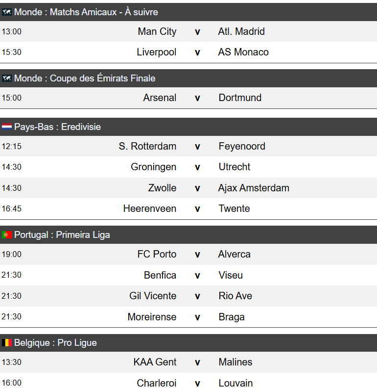Click the Portugal flag icon
This screenshot has width=377, height=388.
(7, 234)
